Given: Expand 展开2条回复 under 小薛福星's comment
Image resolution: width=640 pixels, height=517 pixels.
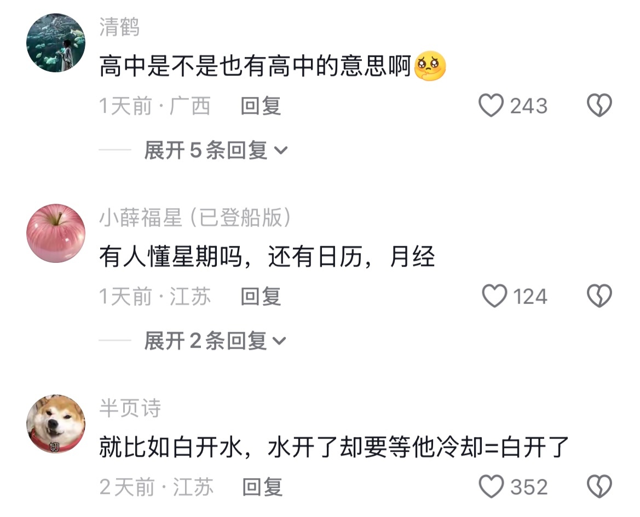Looking at the screenshot, I should click(216, 341).
